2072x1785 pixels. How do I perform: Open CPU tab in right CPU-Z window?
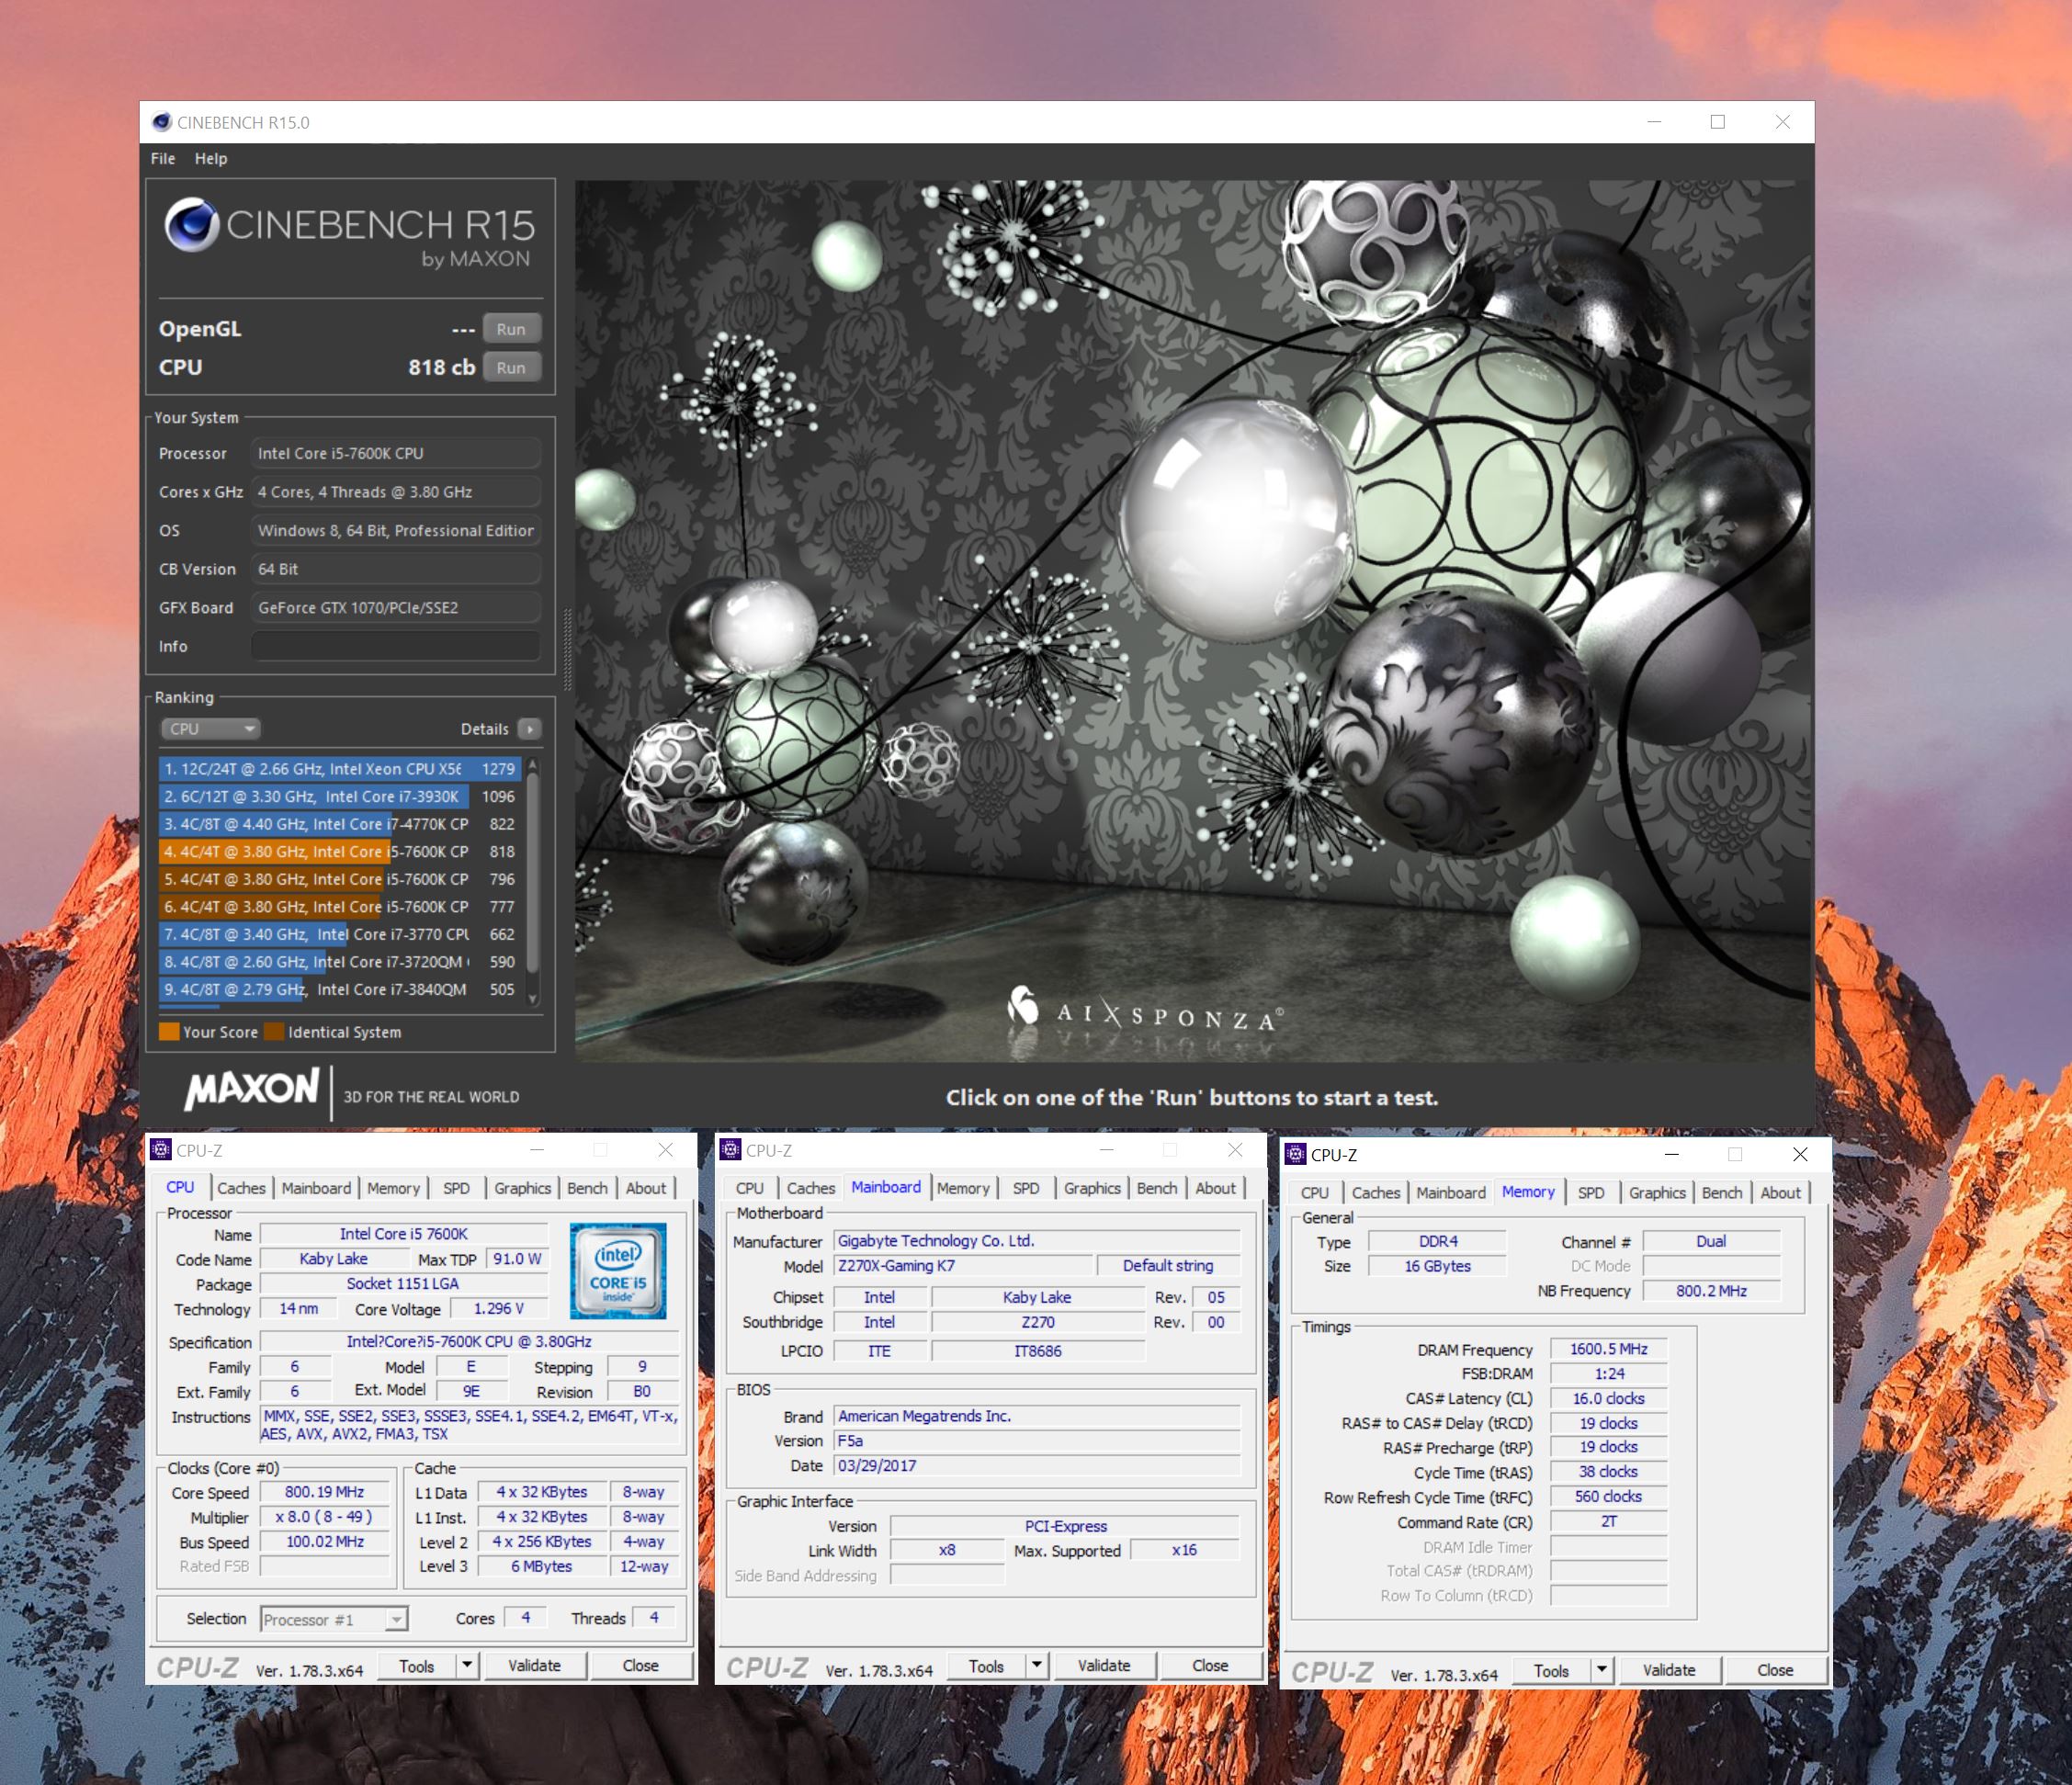coord(1315,1193)
